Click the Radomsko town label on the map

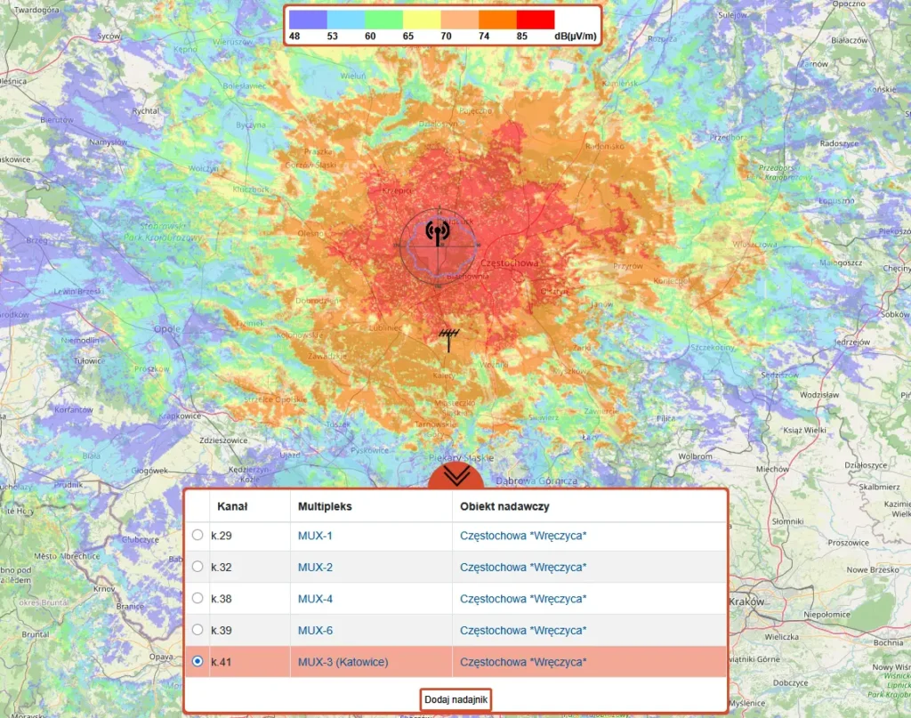click(x=605, y=147)
